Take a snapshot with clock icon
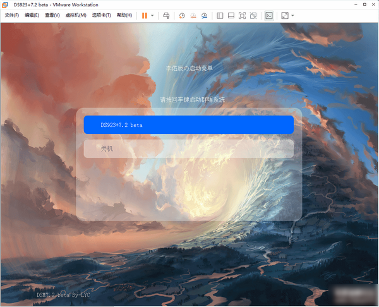 point(182,16)
